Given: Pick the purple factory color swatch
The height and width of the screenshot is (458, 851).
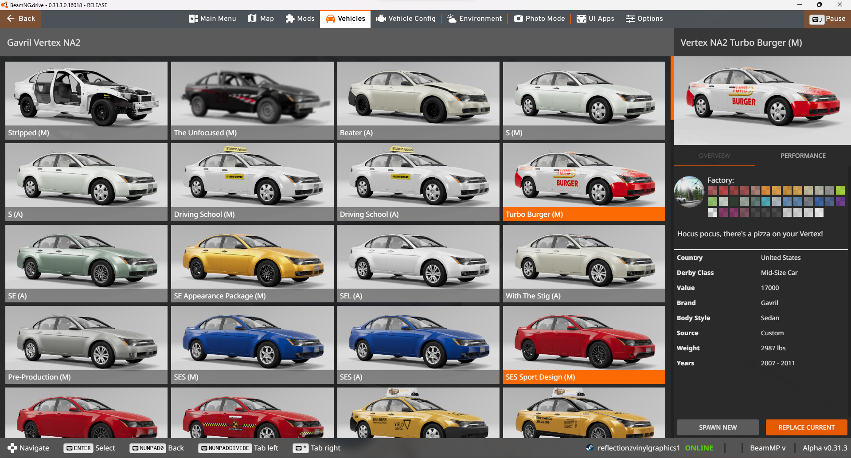Looking at the screenshot, I should click(x=840, y=201).
